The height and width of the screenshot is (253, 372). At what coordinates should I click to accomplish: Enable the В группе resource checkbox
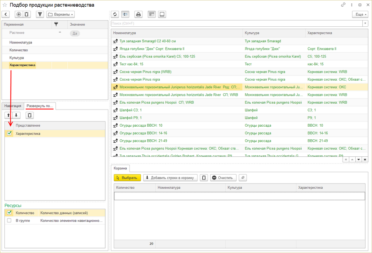9,220
